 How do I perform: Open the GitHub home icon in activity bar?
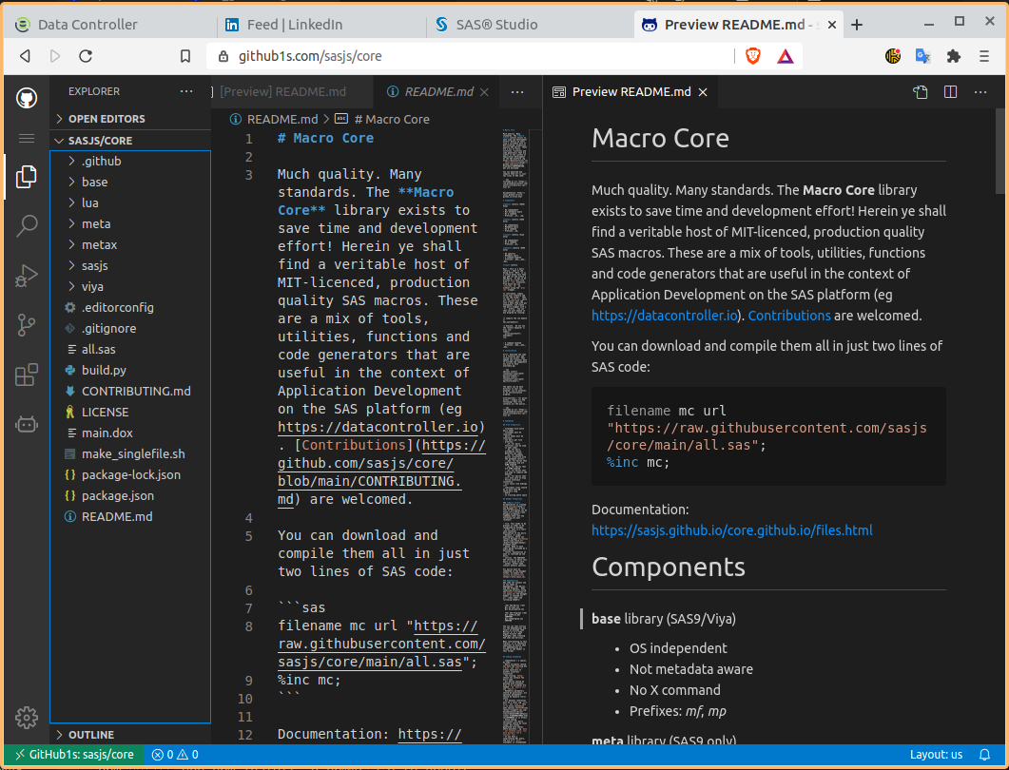(27, 99)
